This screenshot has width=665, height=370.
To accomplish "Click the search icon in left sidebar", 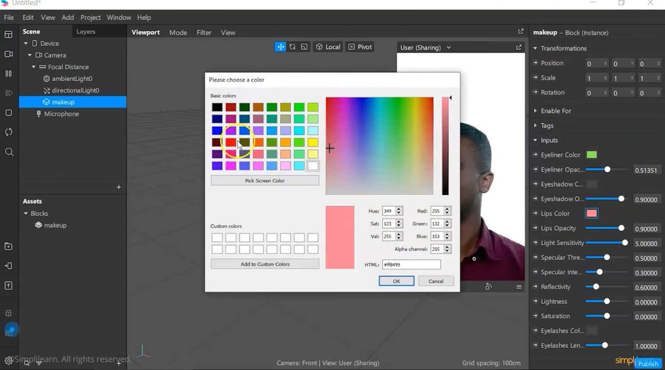I will pos(9,152).
